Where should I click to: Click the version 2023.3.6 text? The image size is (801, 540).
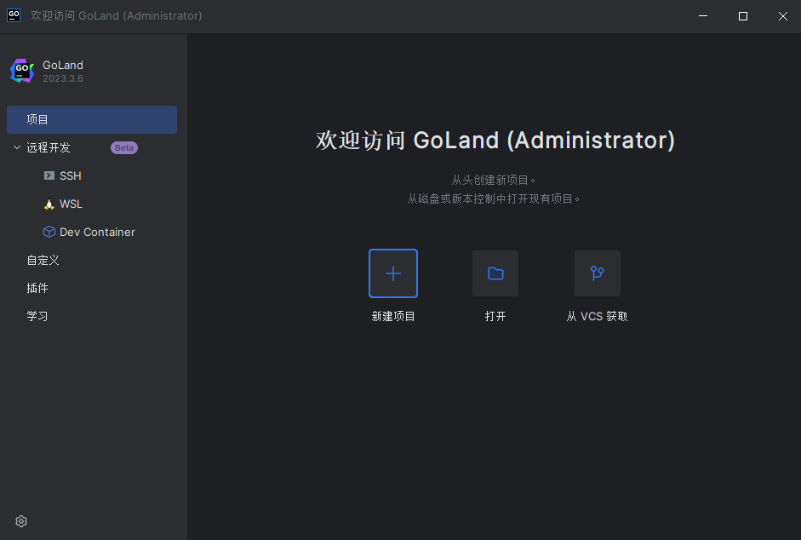tap(63, 78)
